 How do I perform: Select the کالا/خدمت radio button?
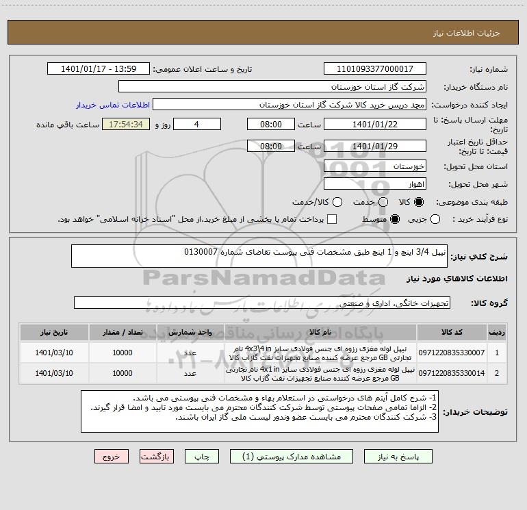pos(337,202)
